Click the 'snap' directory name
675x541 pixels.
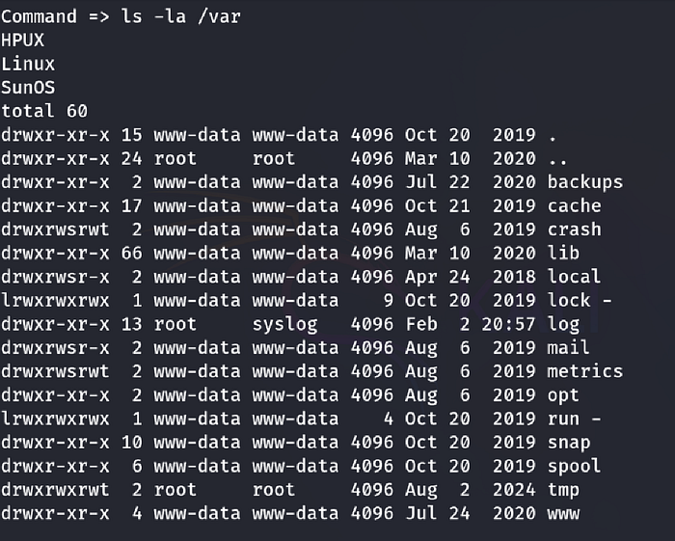point(569,443)
